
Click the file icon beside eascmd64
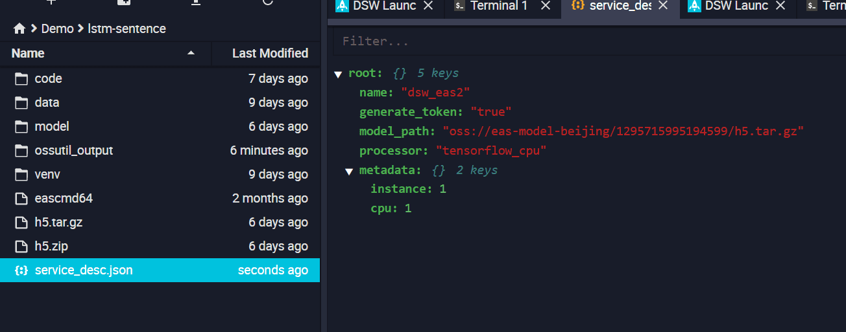tap(22, 199)
